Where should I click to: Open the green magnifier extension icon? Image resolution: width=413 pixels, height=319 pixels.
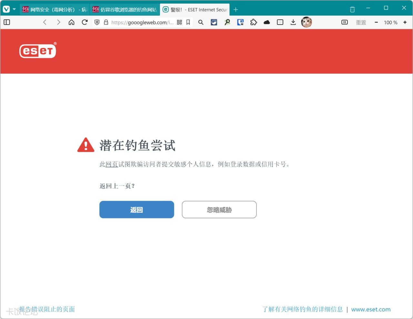tap(227, 22)
